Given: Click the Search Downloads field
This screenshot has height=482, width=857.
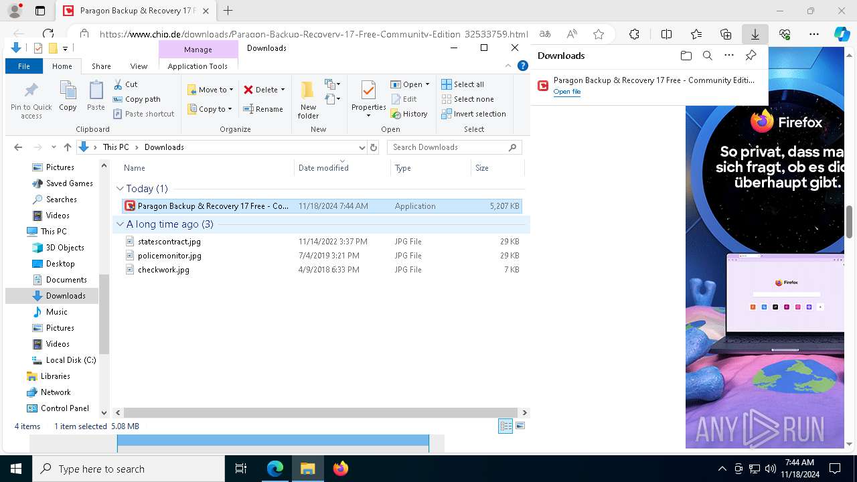Looking at the screenshot, I should click(x=454, y=147).
